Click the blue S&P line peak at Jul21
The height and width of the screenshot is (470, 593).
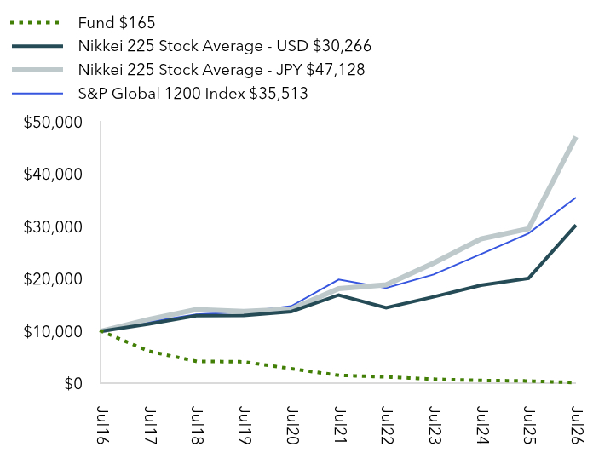point(339,279)
